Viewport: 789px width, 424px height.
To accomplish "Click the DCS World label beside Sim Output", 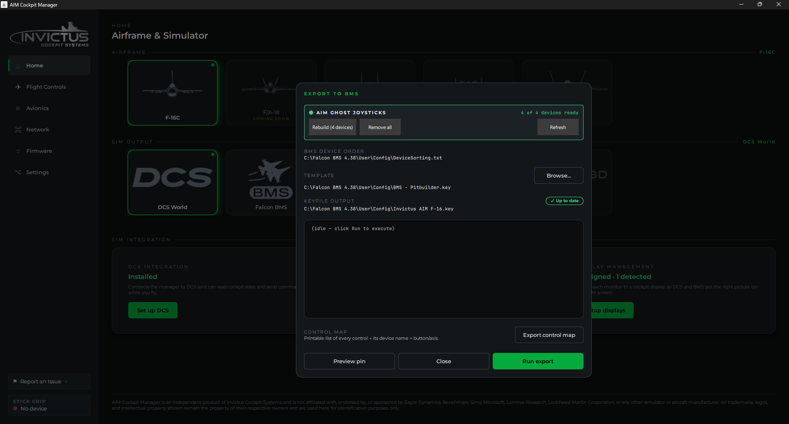I will point(759,142).
